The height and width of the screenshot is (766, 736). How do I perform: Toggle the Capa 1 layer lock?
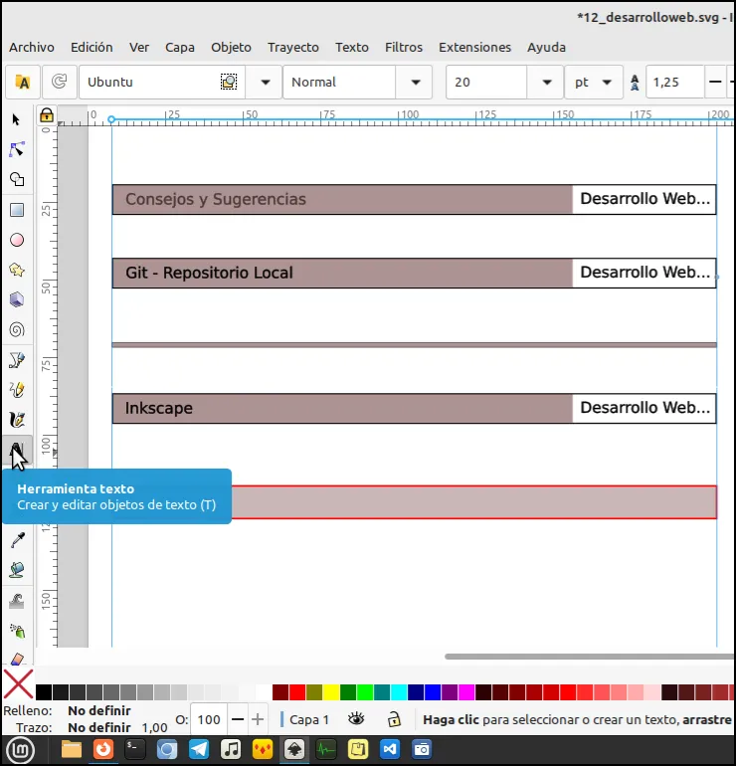pos(394,719)
